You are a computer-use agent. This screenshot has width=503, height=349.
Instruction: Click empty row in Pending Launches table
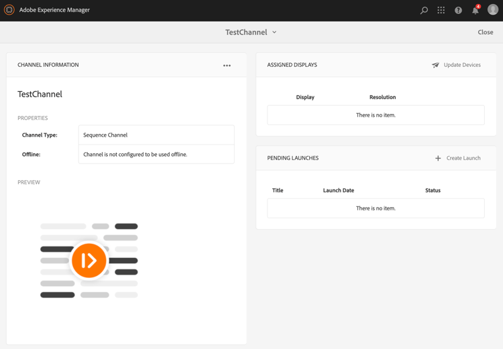376,208
